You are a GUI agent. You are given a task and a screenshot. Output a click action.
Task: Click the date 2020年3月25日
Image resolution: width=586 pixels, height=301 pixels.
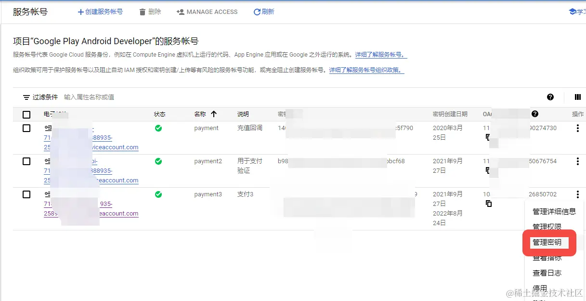click(x=448, y=132)
